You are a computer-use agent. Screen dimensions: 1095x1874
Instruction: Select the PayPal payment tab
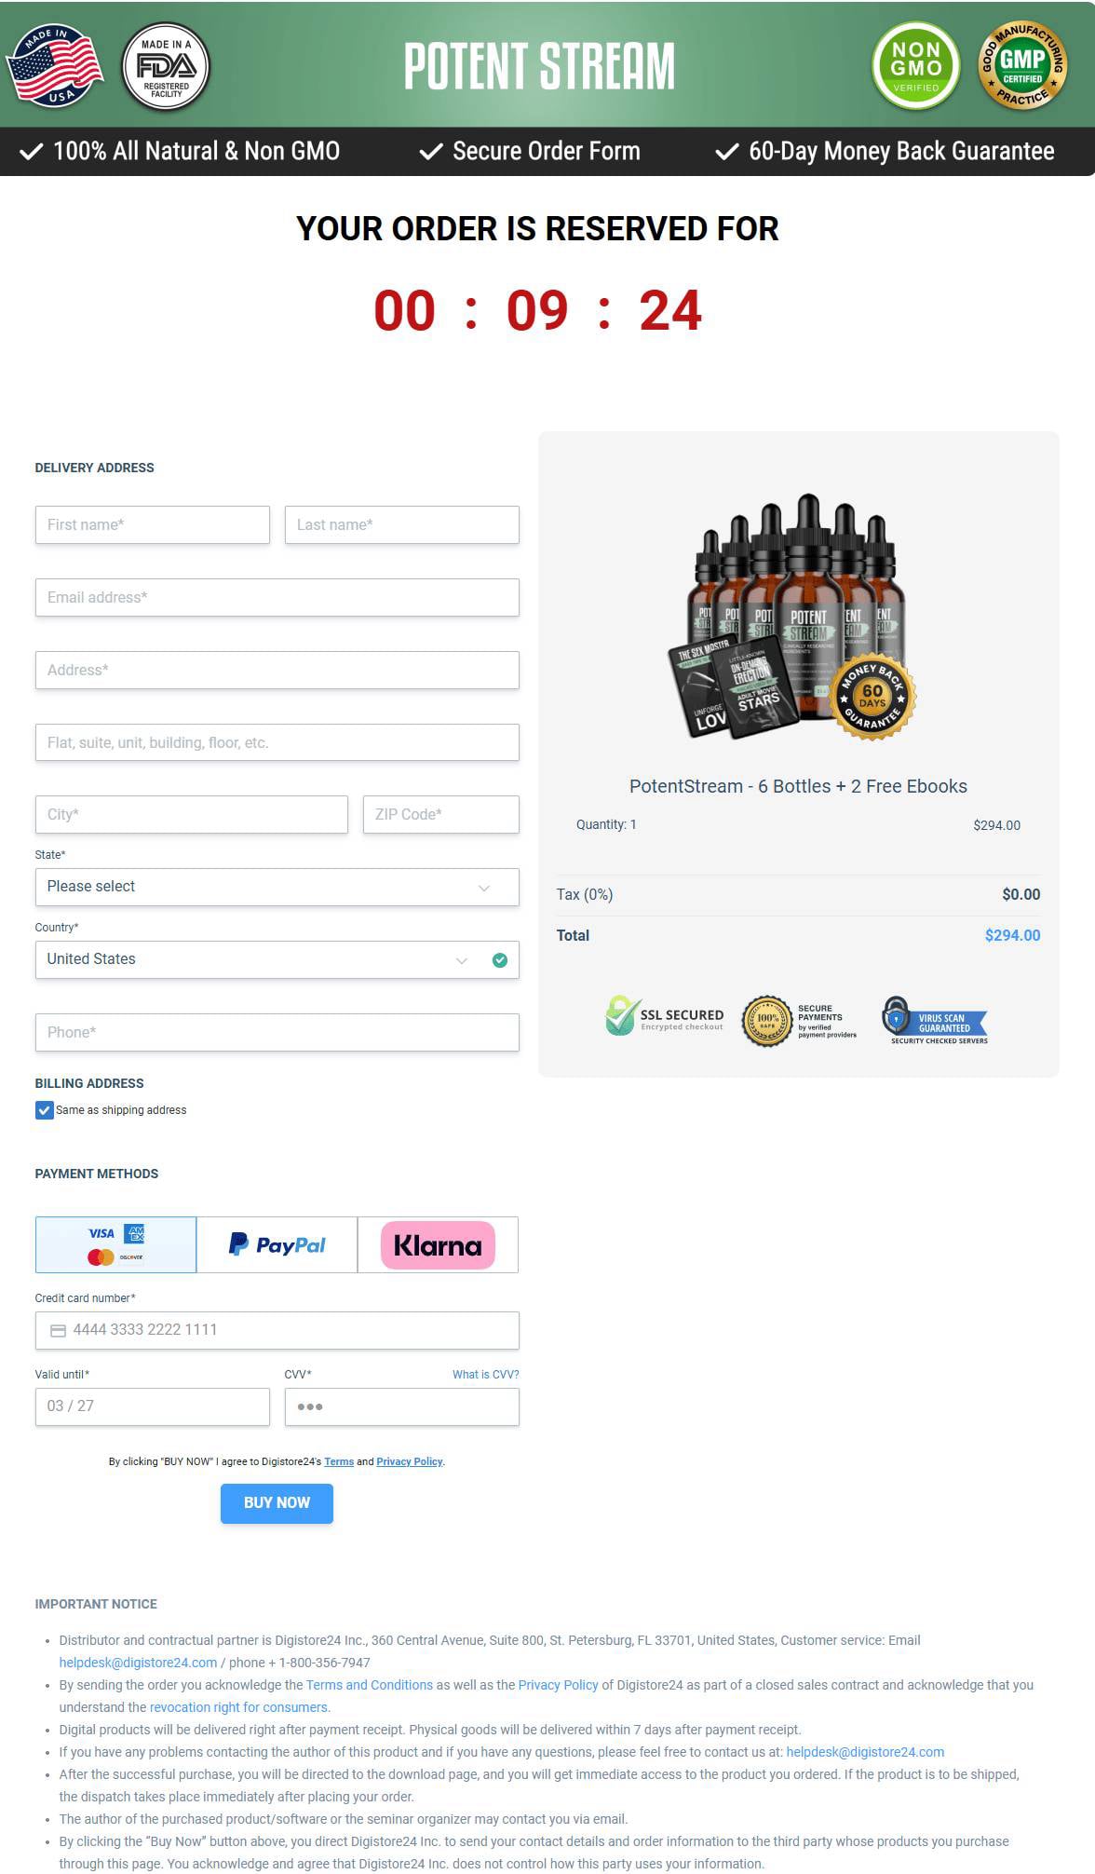(x=277, y=1244)
